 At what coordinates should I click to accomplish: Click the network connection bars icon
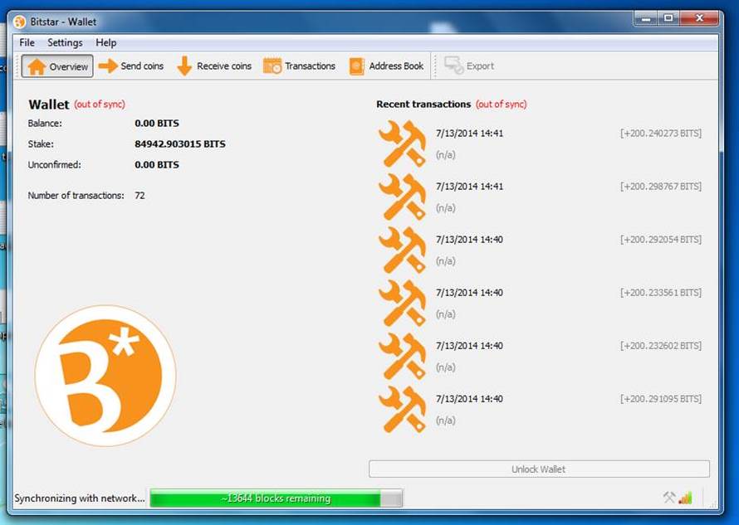click(685, 498)
